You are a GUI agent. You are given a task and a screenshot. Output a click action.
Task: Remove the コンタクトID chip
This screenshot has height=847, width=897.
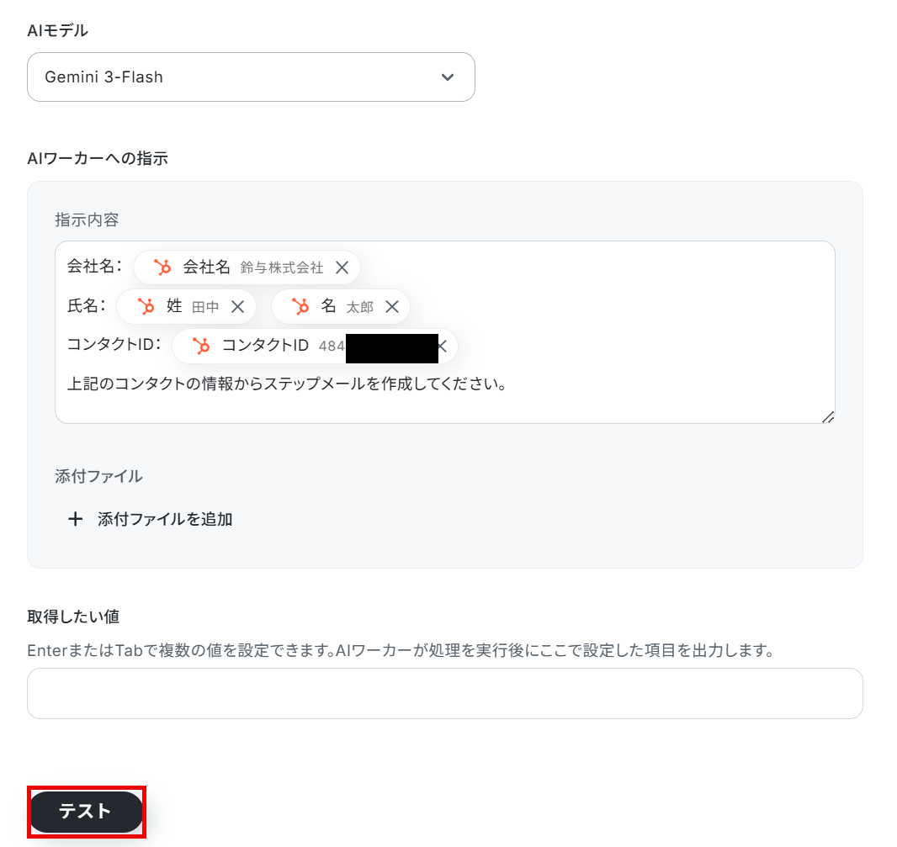(x=443, y=346)
